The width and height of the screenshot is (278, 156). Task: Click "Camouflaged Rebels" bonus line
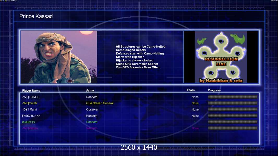[131, 50]
